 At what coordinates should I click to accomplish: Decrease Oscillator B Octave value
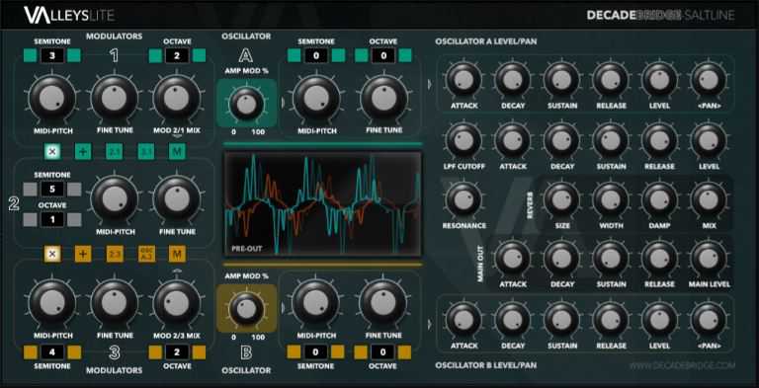pyautogui.click(x=361, y=351)
